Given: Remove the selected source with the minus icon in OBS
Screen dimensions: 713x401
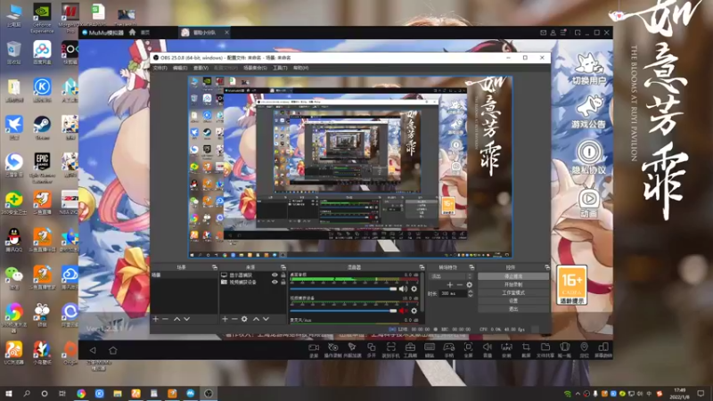Looking at the screenshot, I should point(234,319).
